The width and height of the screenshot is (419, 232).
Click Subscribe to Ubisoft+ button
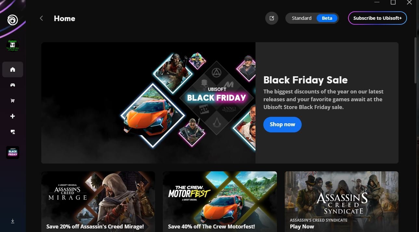click(377, 18)
